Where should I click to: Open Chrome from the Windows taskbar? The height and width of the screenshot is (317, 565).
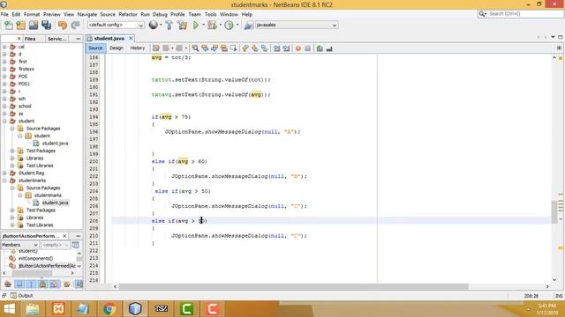point(109,309)
